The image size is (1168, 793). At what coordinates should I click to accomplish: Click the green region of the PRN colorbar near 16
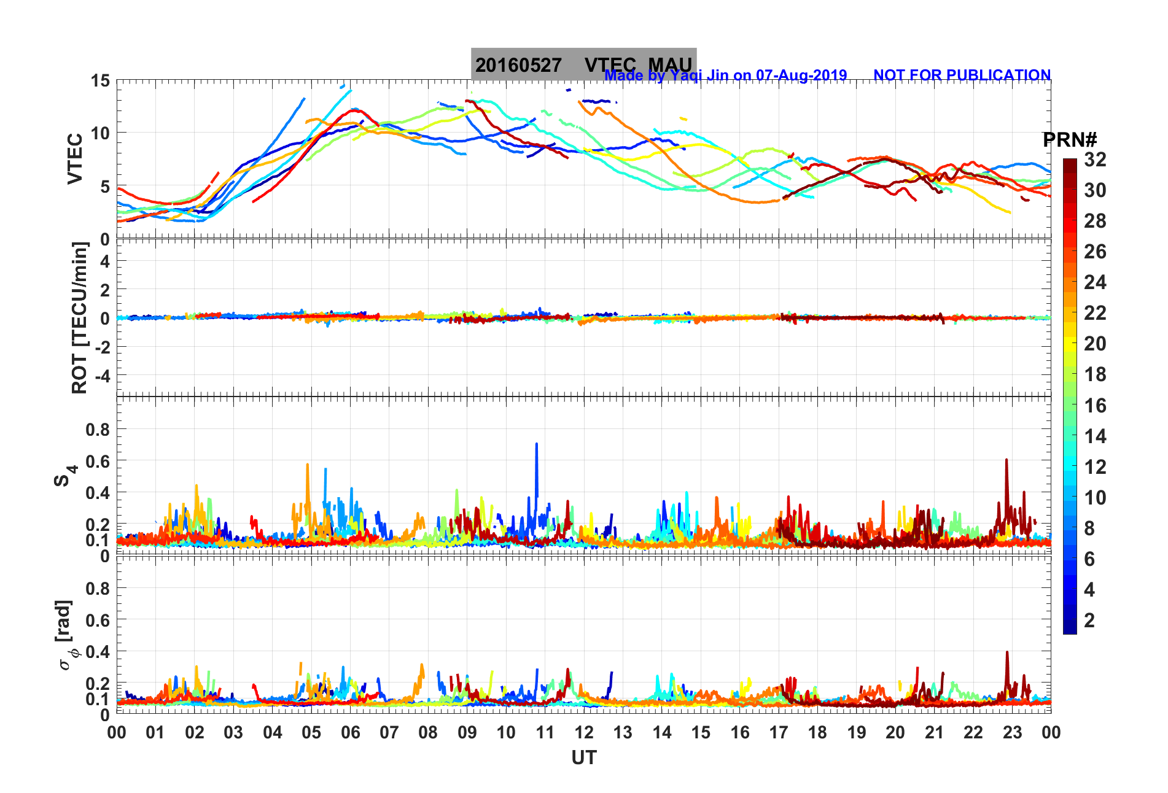coord(1070,405)
